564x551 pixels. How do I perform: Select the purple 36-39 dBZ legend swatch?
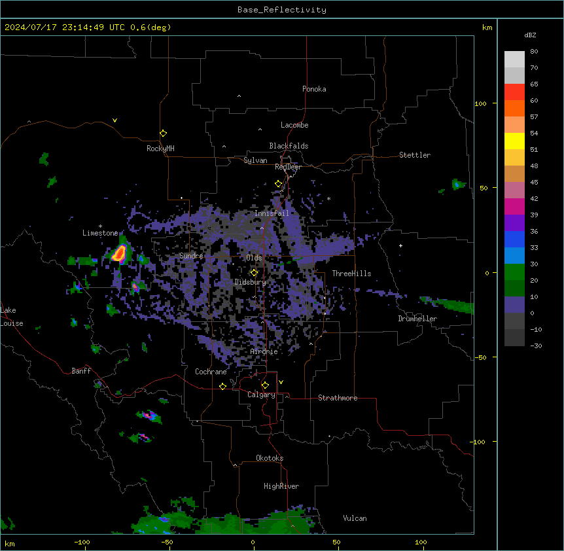(x=514, y=222)
